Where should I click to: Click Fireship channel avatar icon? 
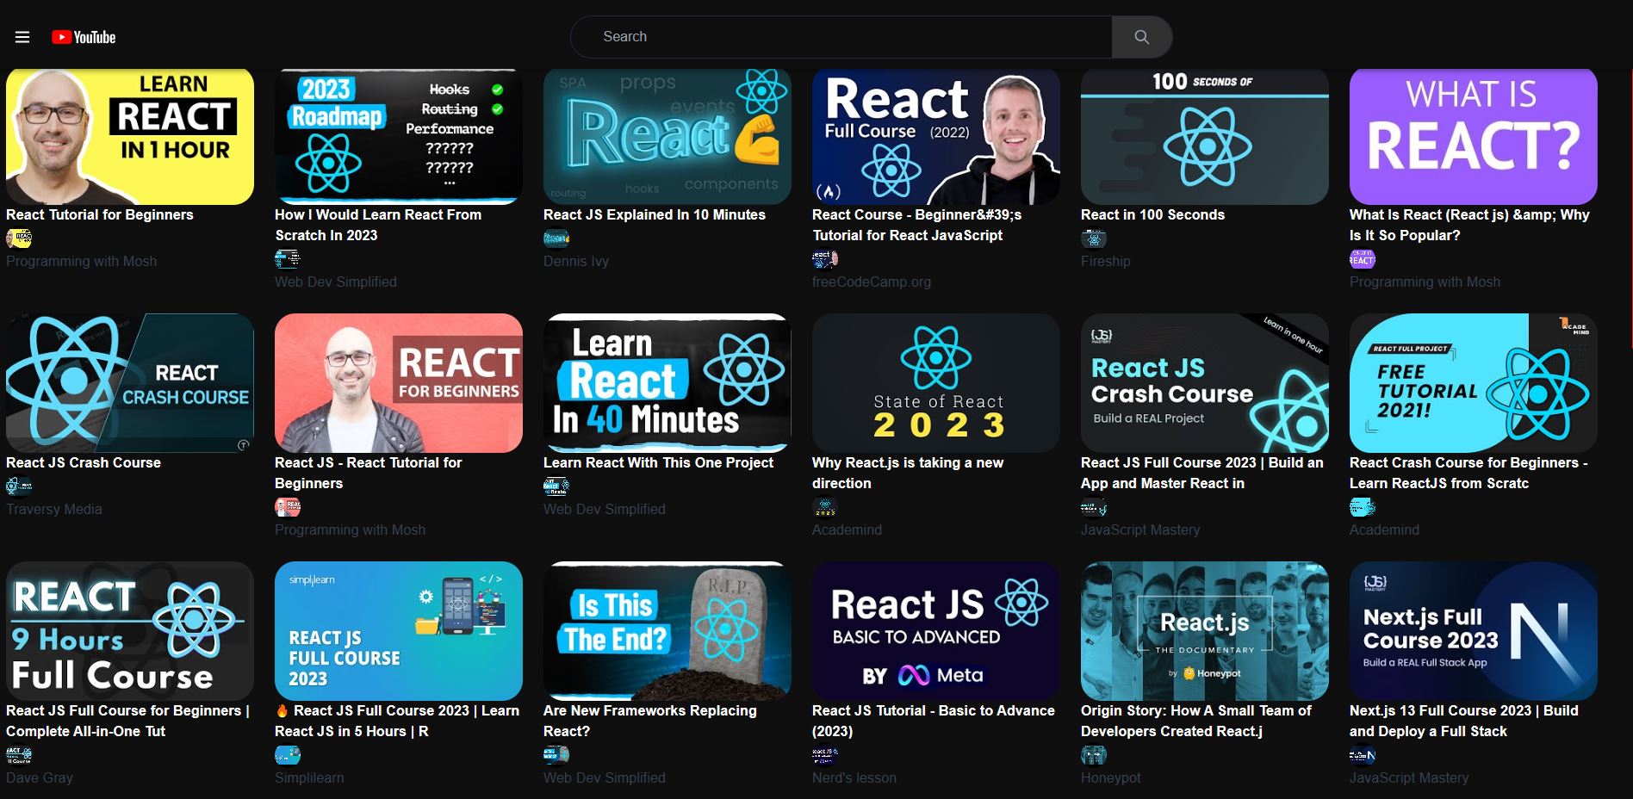pyautogui.click(x=1094, y=238)
